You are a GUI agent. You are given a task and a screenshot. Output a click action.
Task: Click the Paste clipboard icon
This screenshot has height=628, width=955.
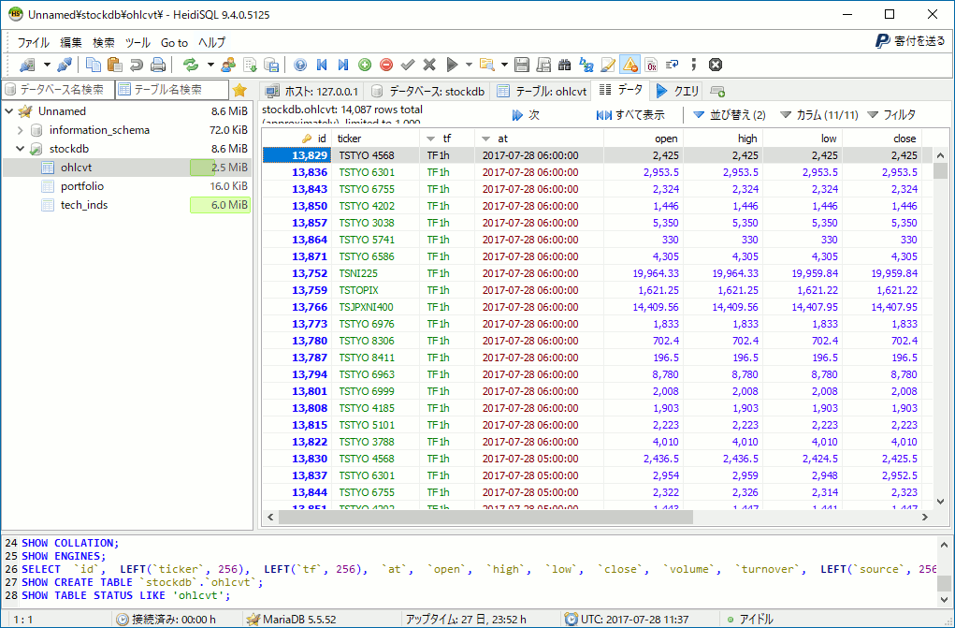pyautogui.click(x=114, y=65)
